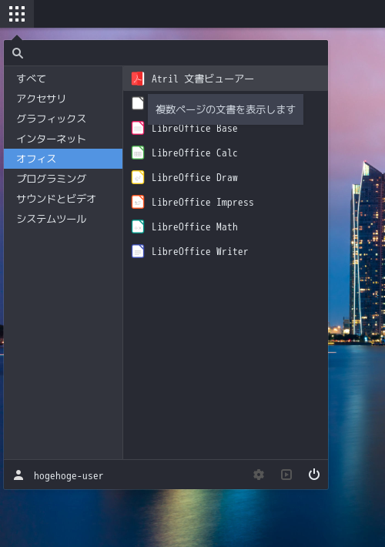Open the applications grid menu button
Screen dimensions: 385x547
17,14
